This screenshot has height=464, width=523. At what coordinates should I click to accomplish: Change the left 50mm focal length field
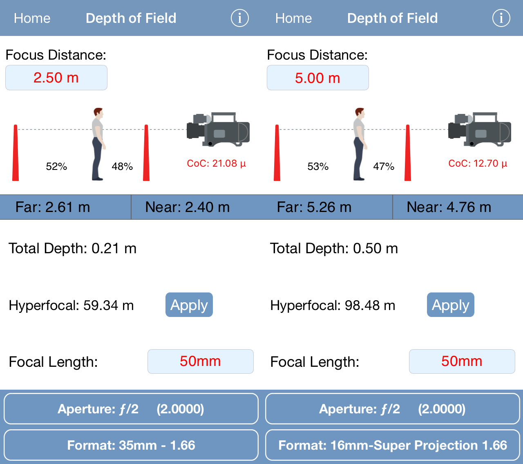201,361
